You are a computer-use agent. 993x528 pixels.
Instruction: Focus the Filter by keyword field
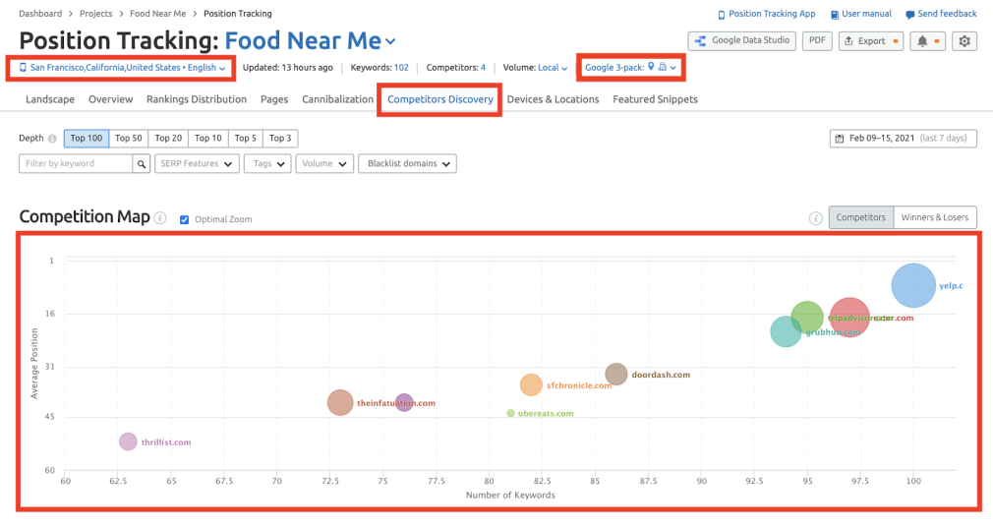[x=76, y=164]
